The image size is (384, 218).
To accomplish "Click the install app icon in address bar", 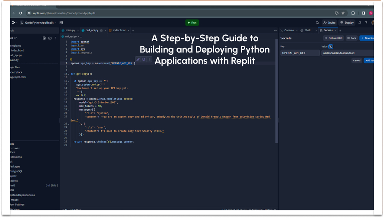I will (x=337, y=13).
